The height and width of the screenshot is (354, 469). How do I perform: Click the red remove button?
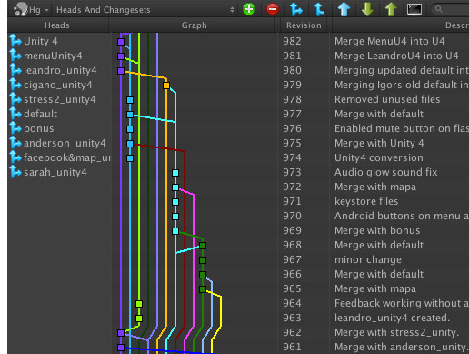[273, 9]
